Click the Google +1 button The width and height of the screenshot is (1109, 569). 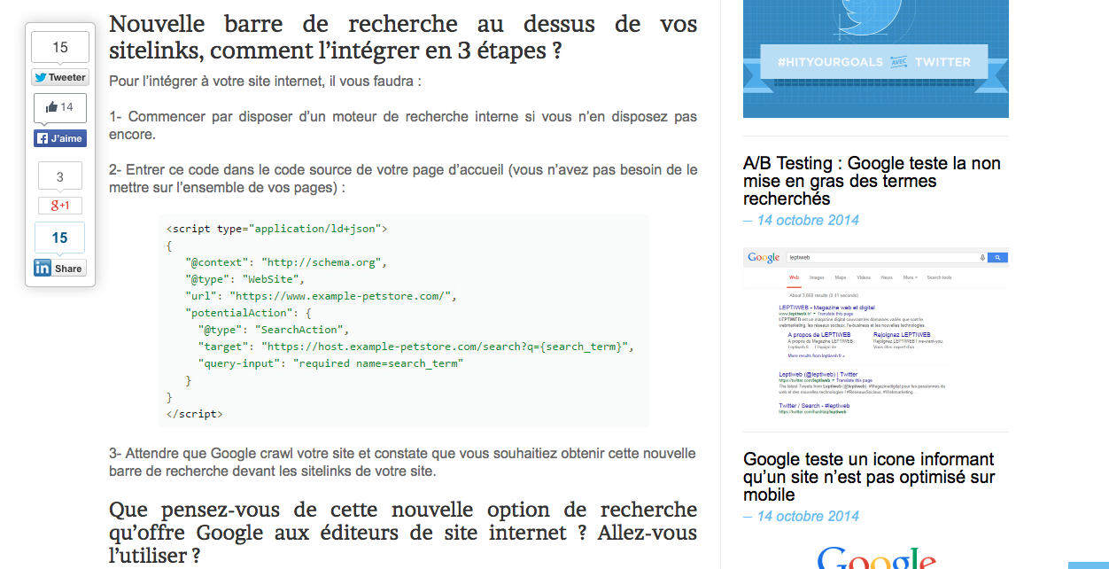[60, 206]
